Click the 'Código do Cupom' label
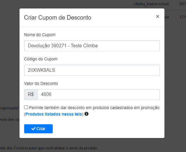 (x=41, y=59)
